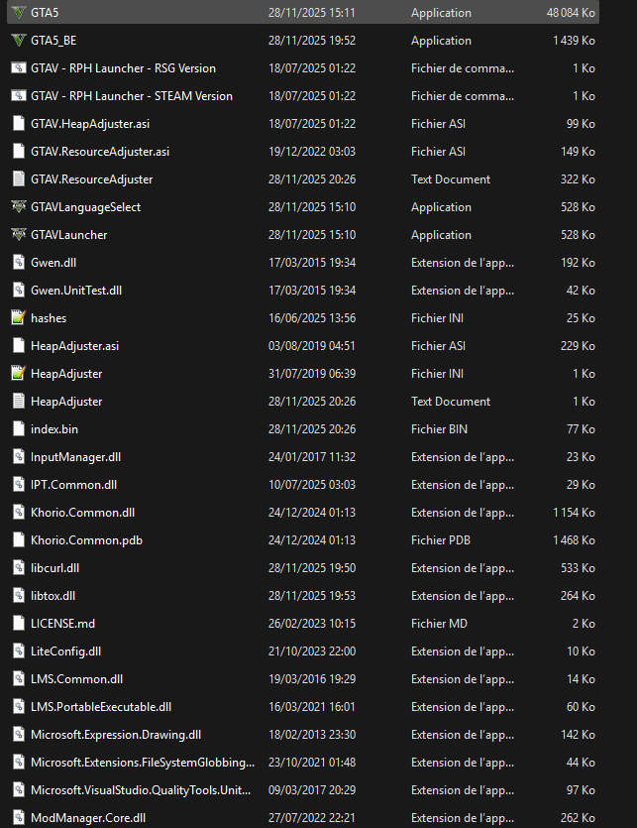
Task: Click the 'Fichier MD' type cell
Action: tap(439, 624)
